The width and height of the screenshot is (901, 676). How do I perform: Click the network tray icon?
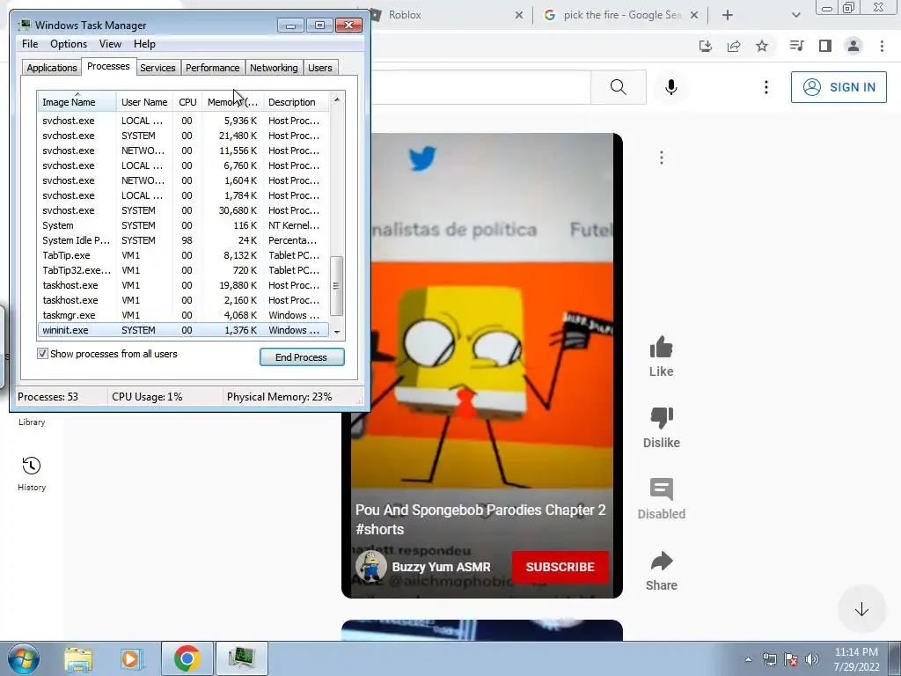pyautogui.click(x=769, y=659)
